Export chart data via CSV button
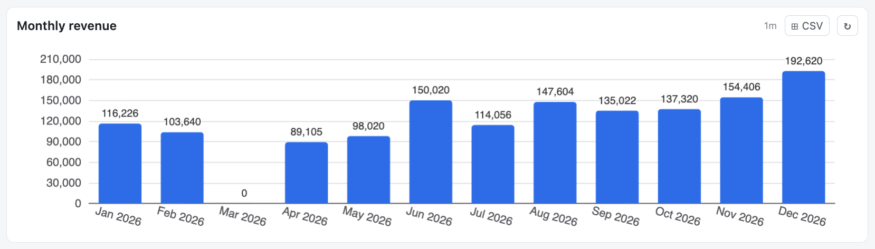This screenshot has width=875, height=249. point(807,26)
